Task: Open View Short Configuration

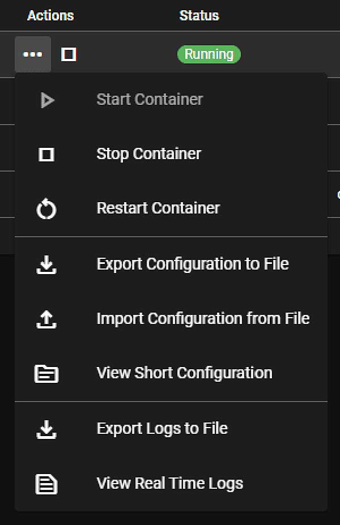Action: [183, 373]
